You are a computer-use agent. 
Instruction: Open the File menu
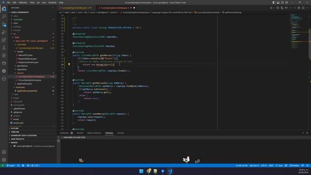(8, 2)
